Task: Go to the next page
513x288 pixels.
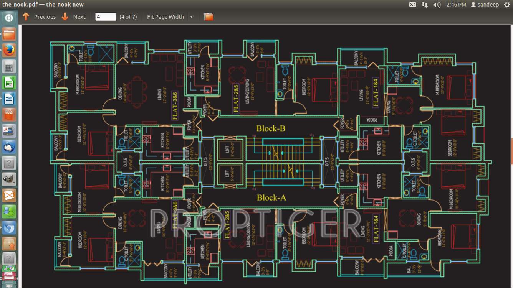Action: point(74,17)
